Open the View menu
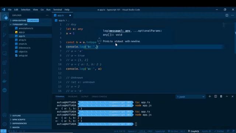Viewport: 236px width, 133px height. 35,10
